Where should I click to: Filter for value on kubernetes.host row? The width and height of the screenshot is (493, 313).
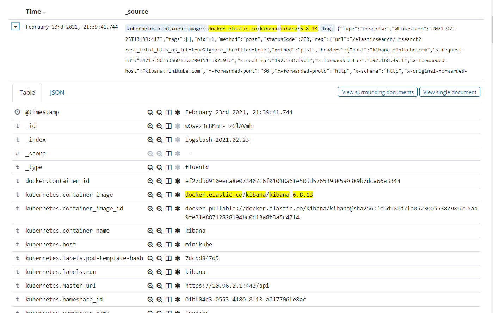(150, 245)
